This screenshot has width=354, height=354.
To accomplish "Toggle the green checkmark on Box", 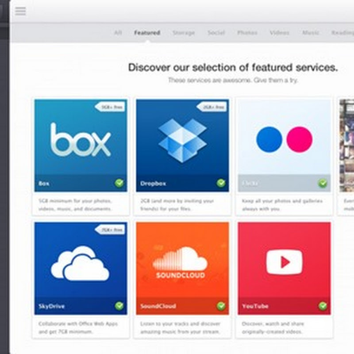I will [x=119, y=183].
